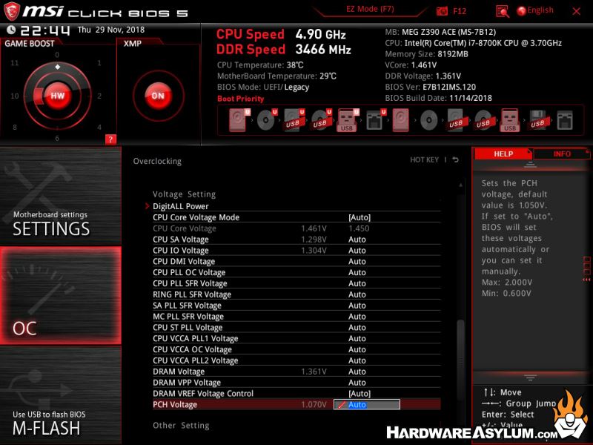Select the last network boot device icon
593x445 pixels.
(565, 119)
